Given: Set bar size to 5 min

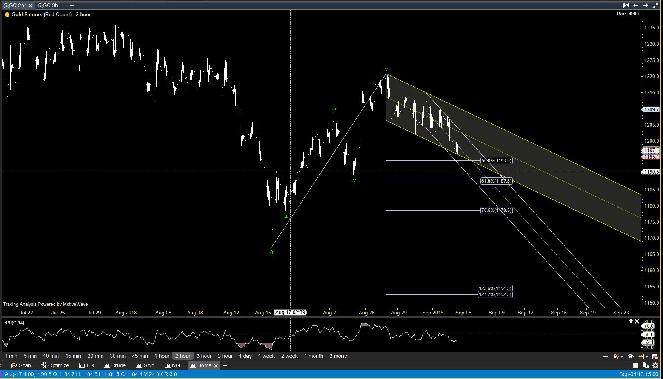Looking at the screenshot, I should click(x=30, y=356).
